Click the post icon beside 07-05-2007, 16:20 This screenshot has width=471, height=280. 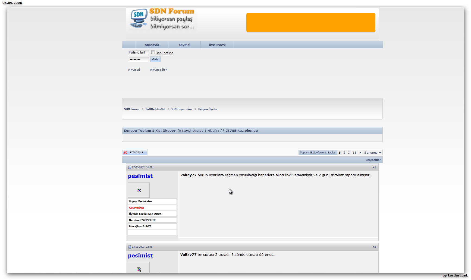tap(130, 167)
